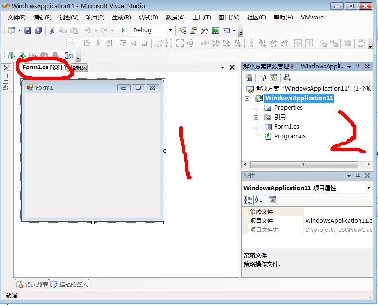The height and width of the screenshot is (305, 378).
Task: Open the Toolbox icon in the main toolbar
Action: tap(204, 30)
